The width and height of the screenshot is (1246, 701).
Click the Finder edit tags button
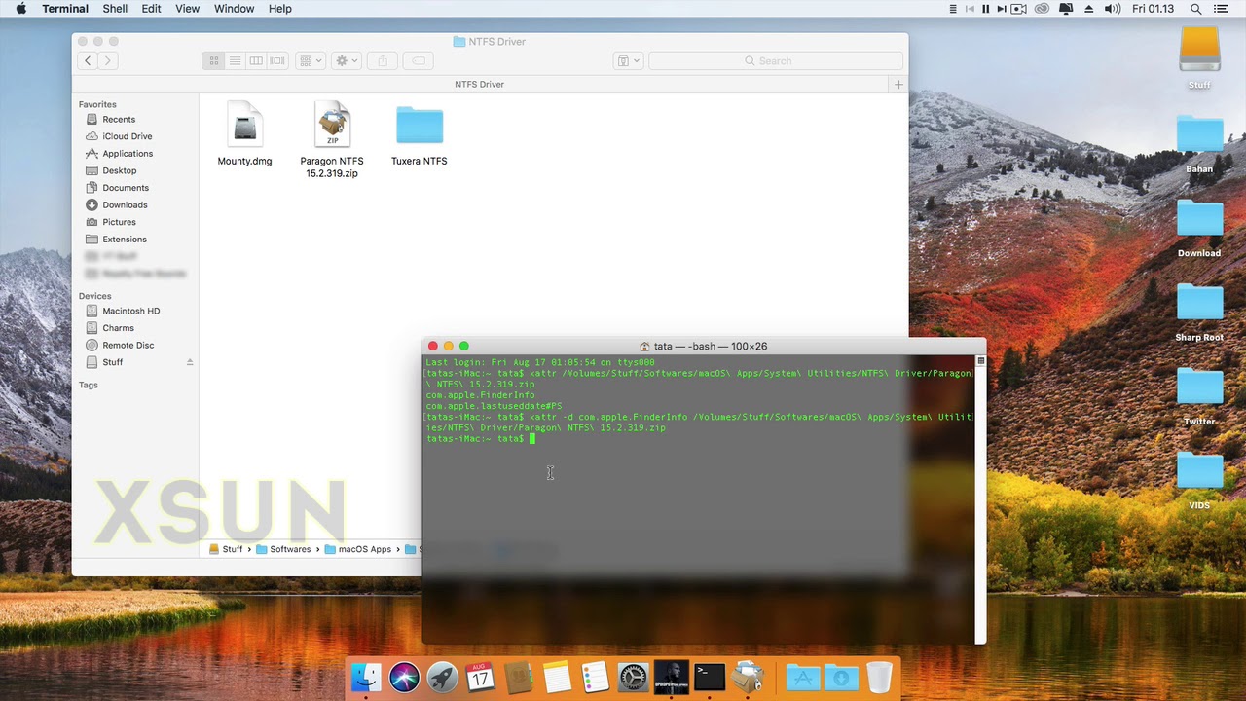coord(419,60)
